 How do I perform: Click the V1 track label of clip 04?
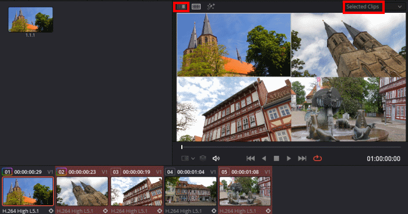(x=213, y=172)
